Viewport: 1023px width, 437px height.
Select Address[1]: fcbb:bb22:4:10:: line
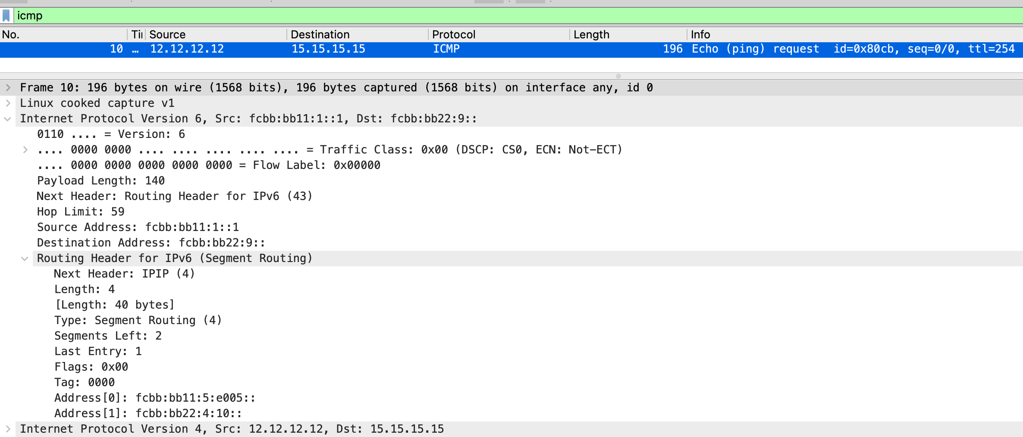point(148,414)
